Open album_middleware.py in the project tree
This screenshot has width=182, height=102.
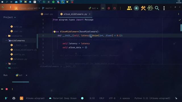pos(24,50)
